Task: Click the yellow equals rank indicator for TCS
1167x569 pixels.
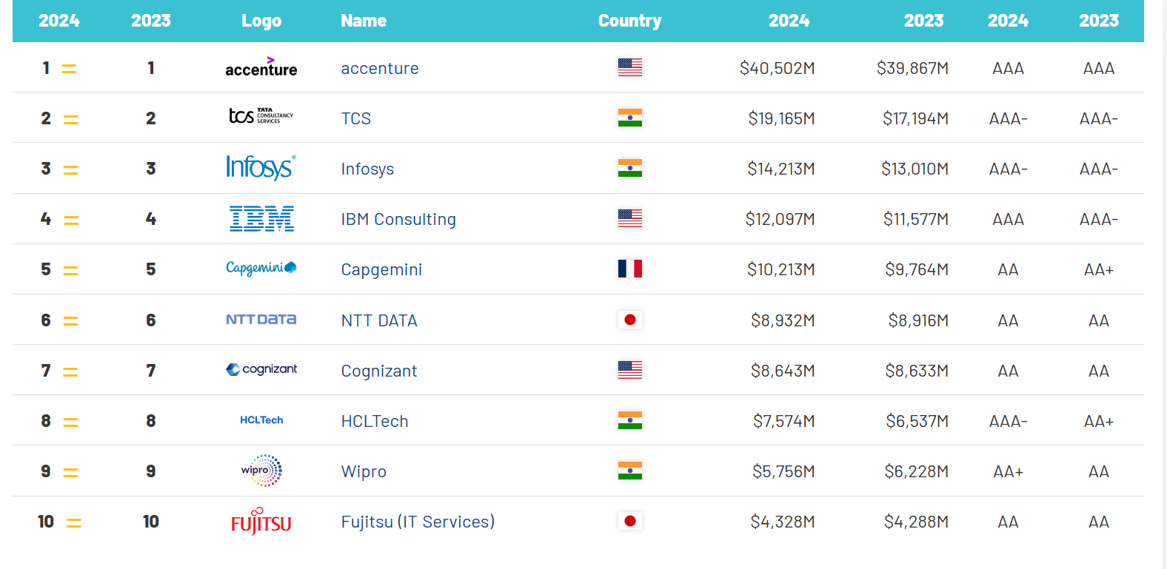Action: coord(70,119)
